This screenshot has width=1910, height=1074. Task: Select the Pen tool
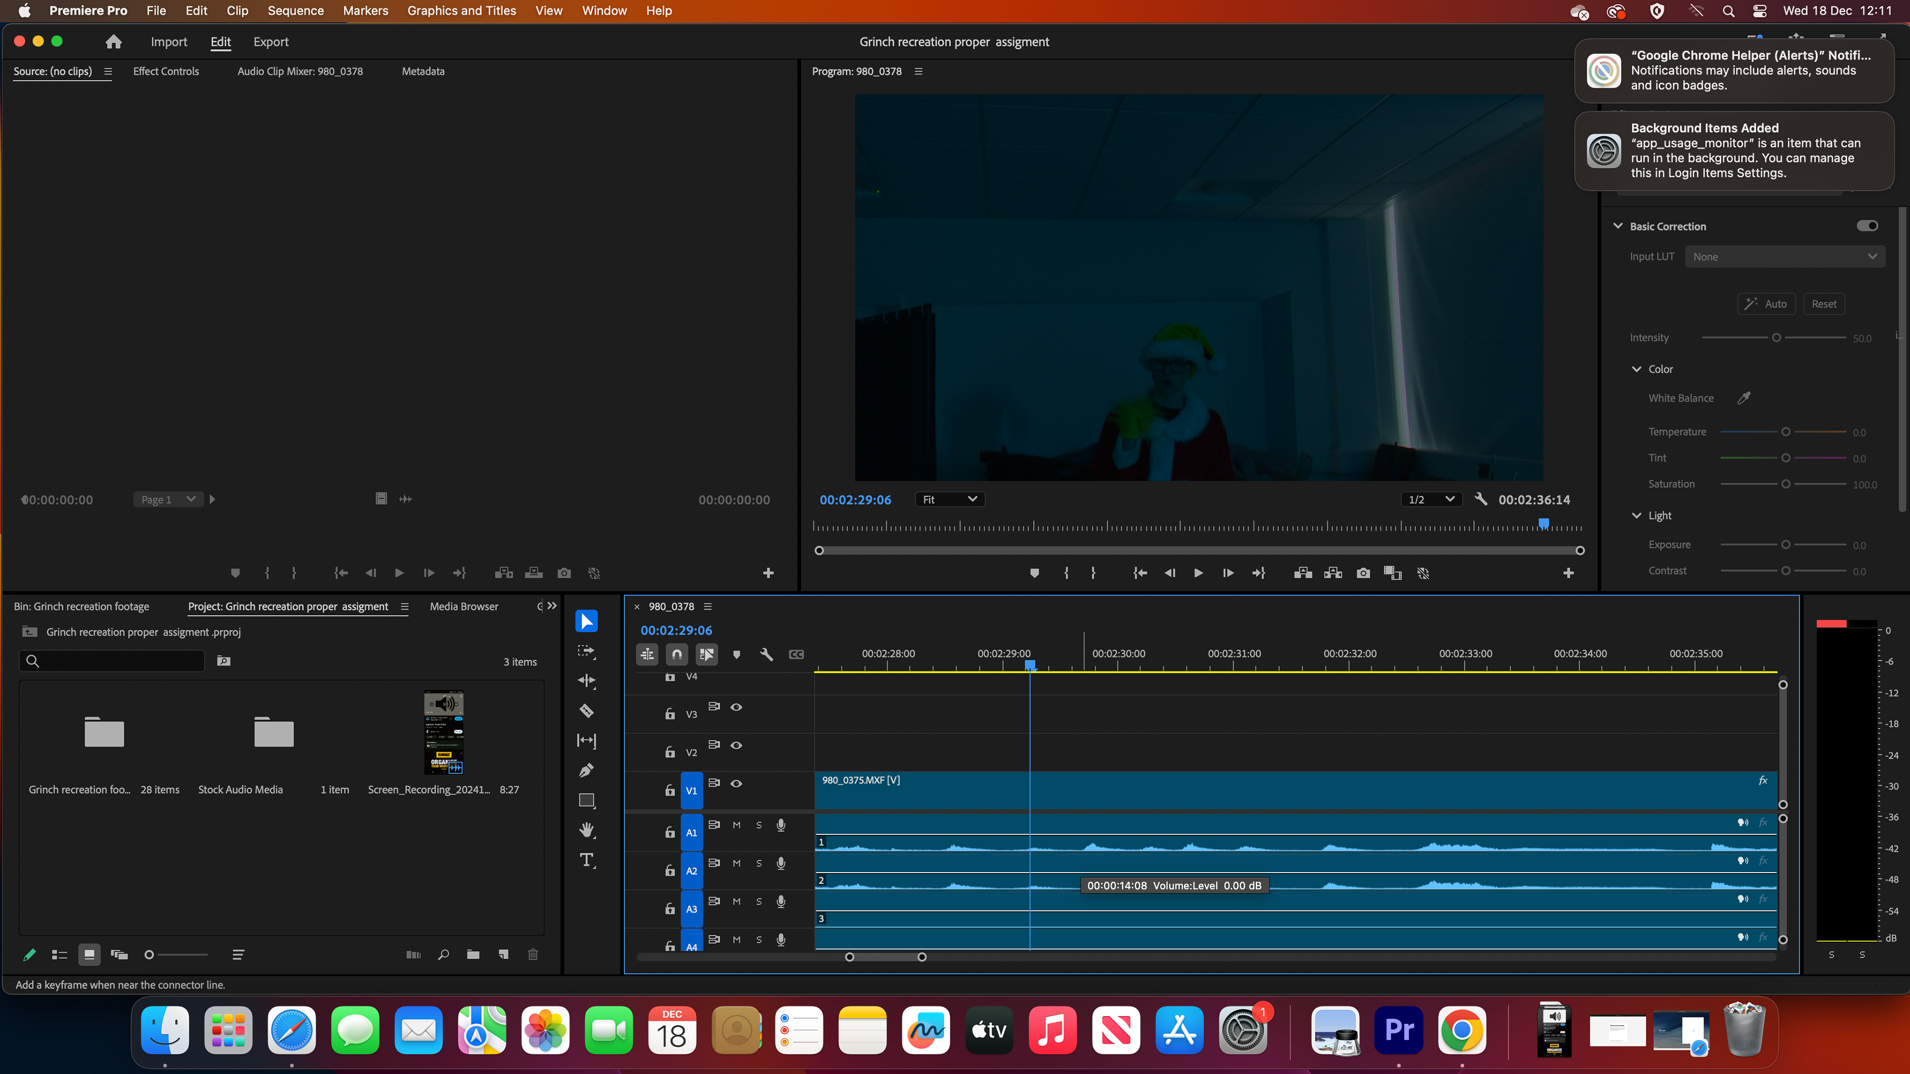(x=586, y=770)
